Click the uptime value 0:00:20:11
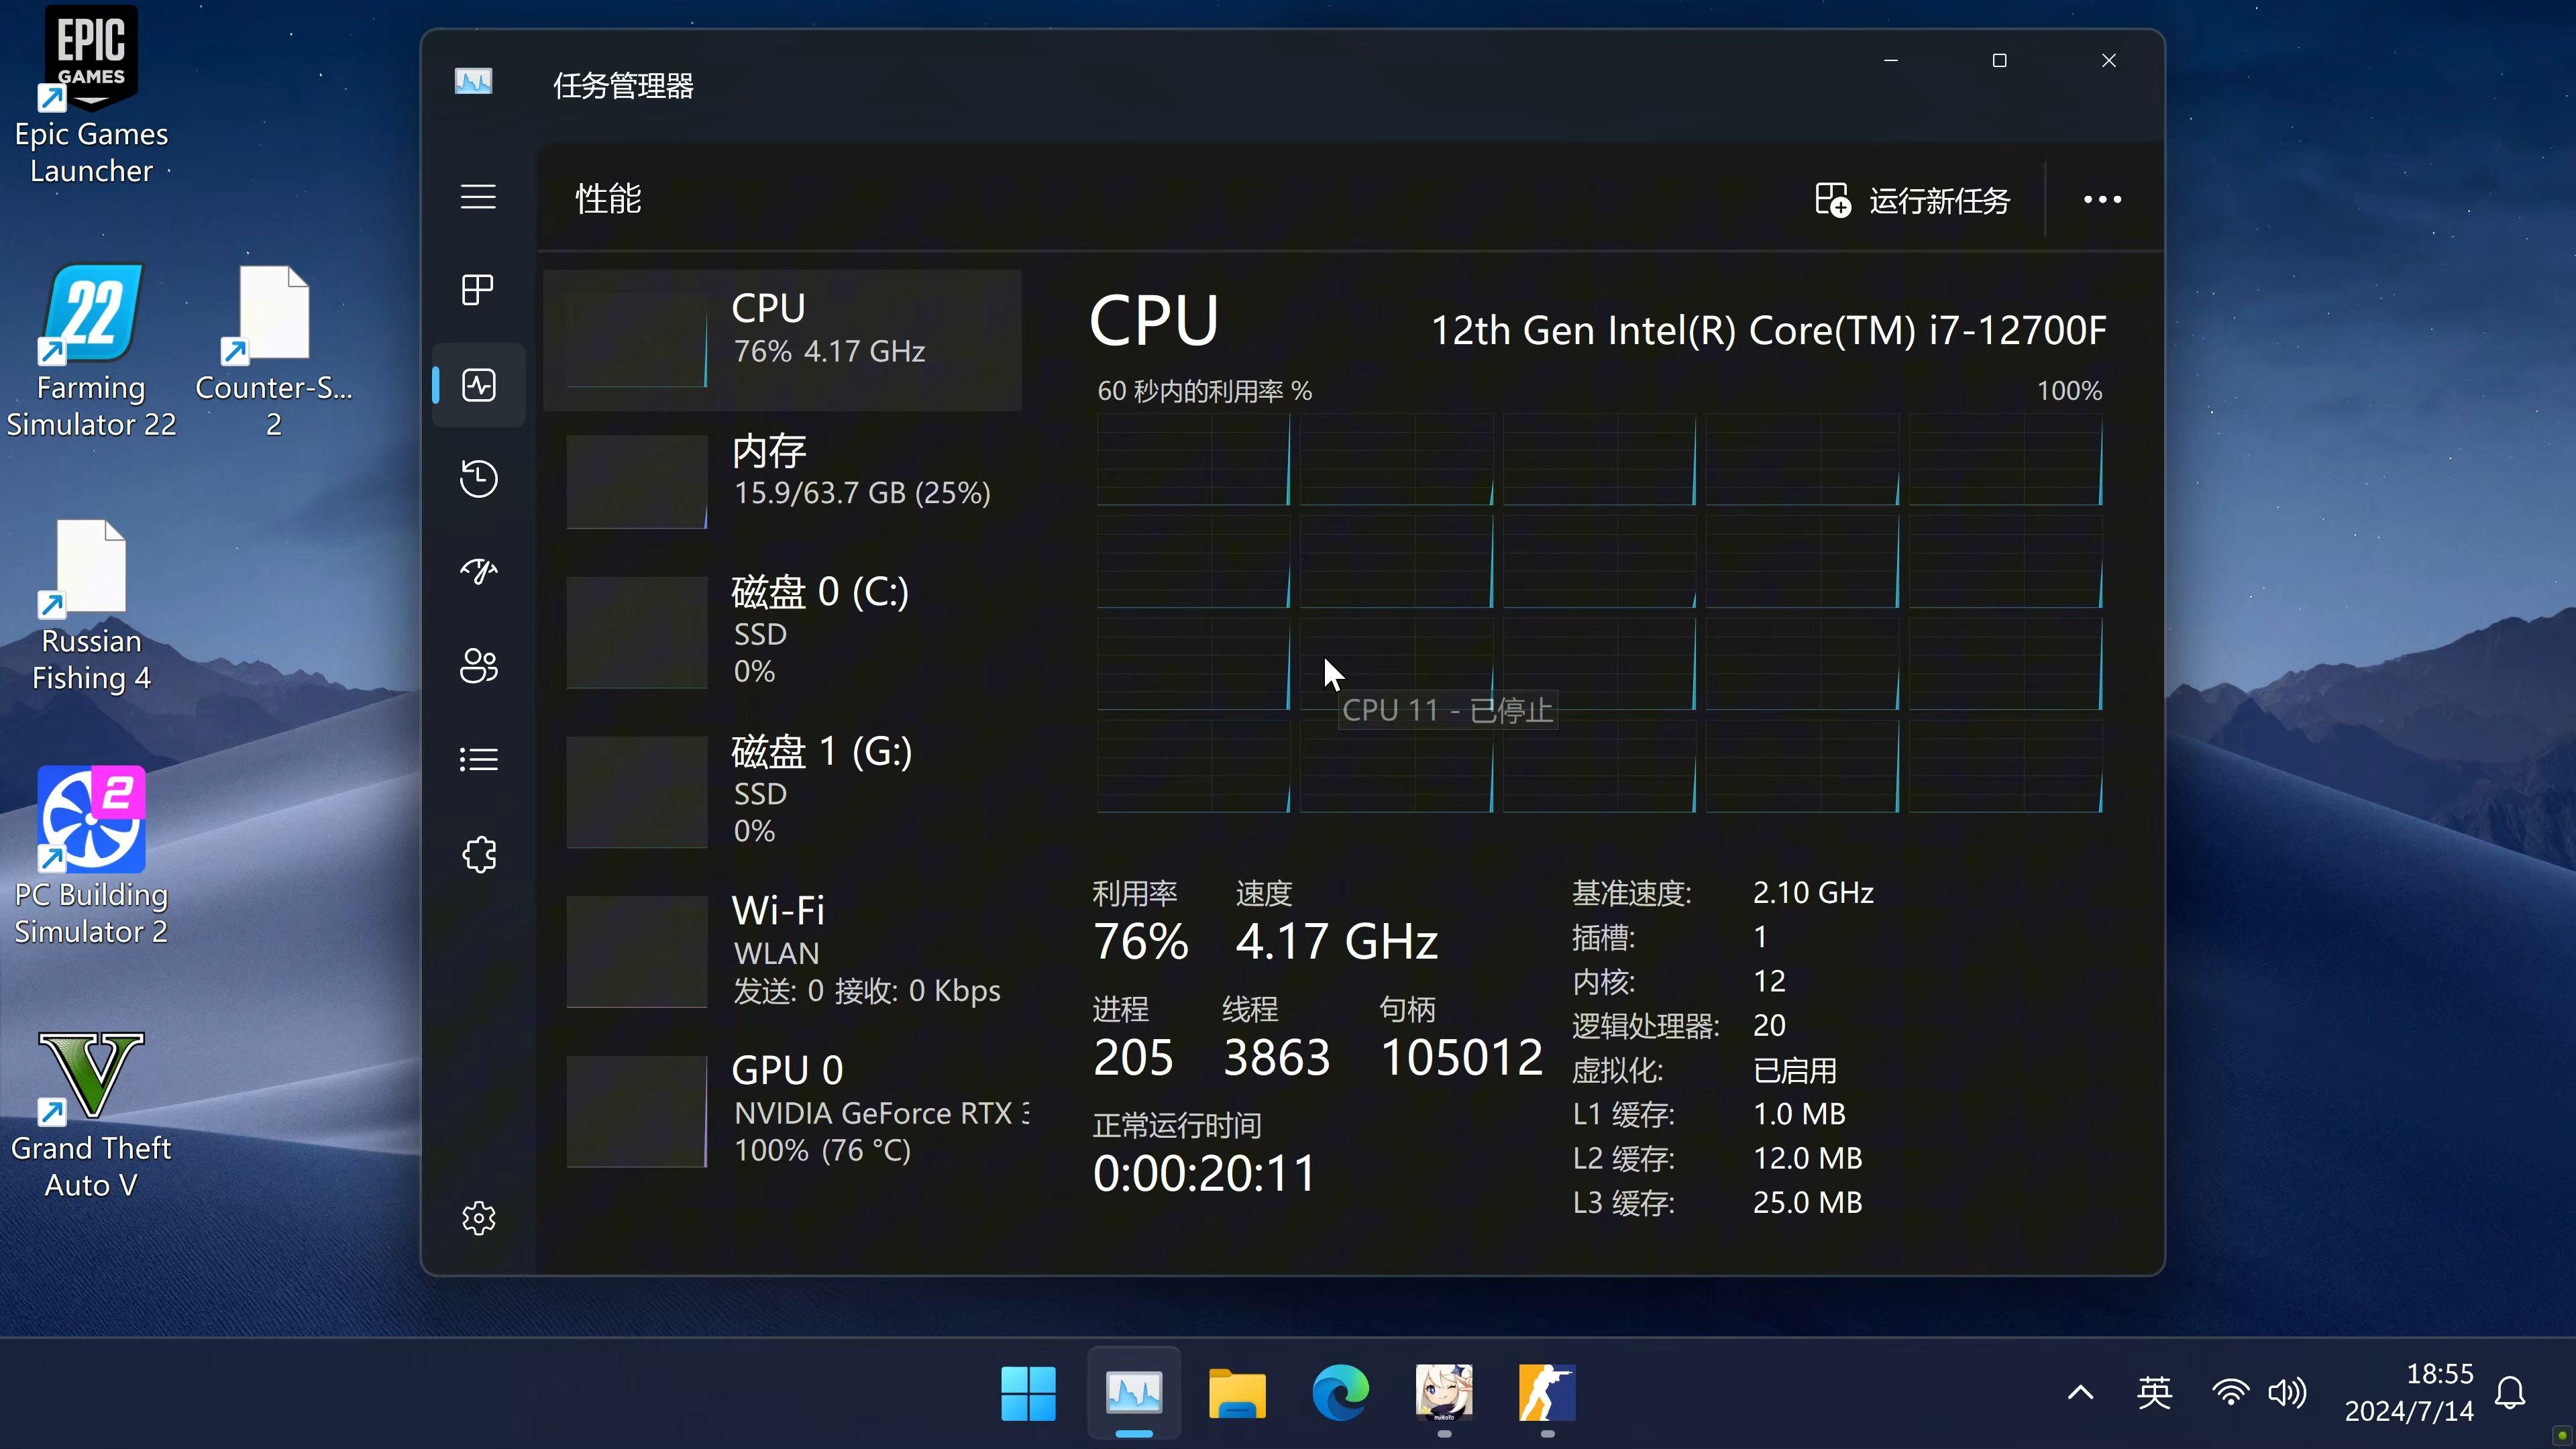The width and height of the screenshot is (2576, 1449). click(1204, 1174)
